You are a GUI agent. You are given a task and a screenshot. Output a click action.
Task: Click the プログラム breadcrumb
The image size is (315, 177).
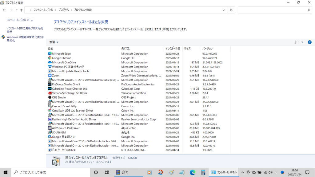63,10
